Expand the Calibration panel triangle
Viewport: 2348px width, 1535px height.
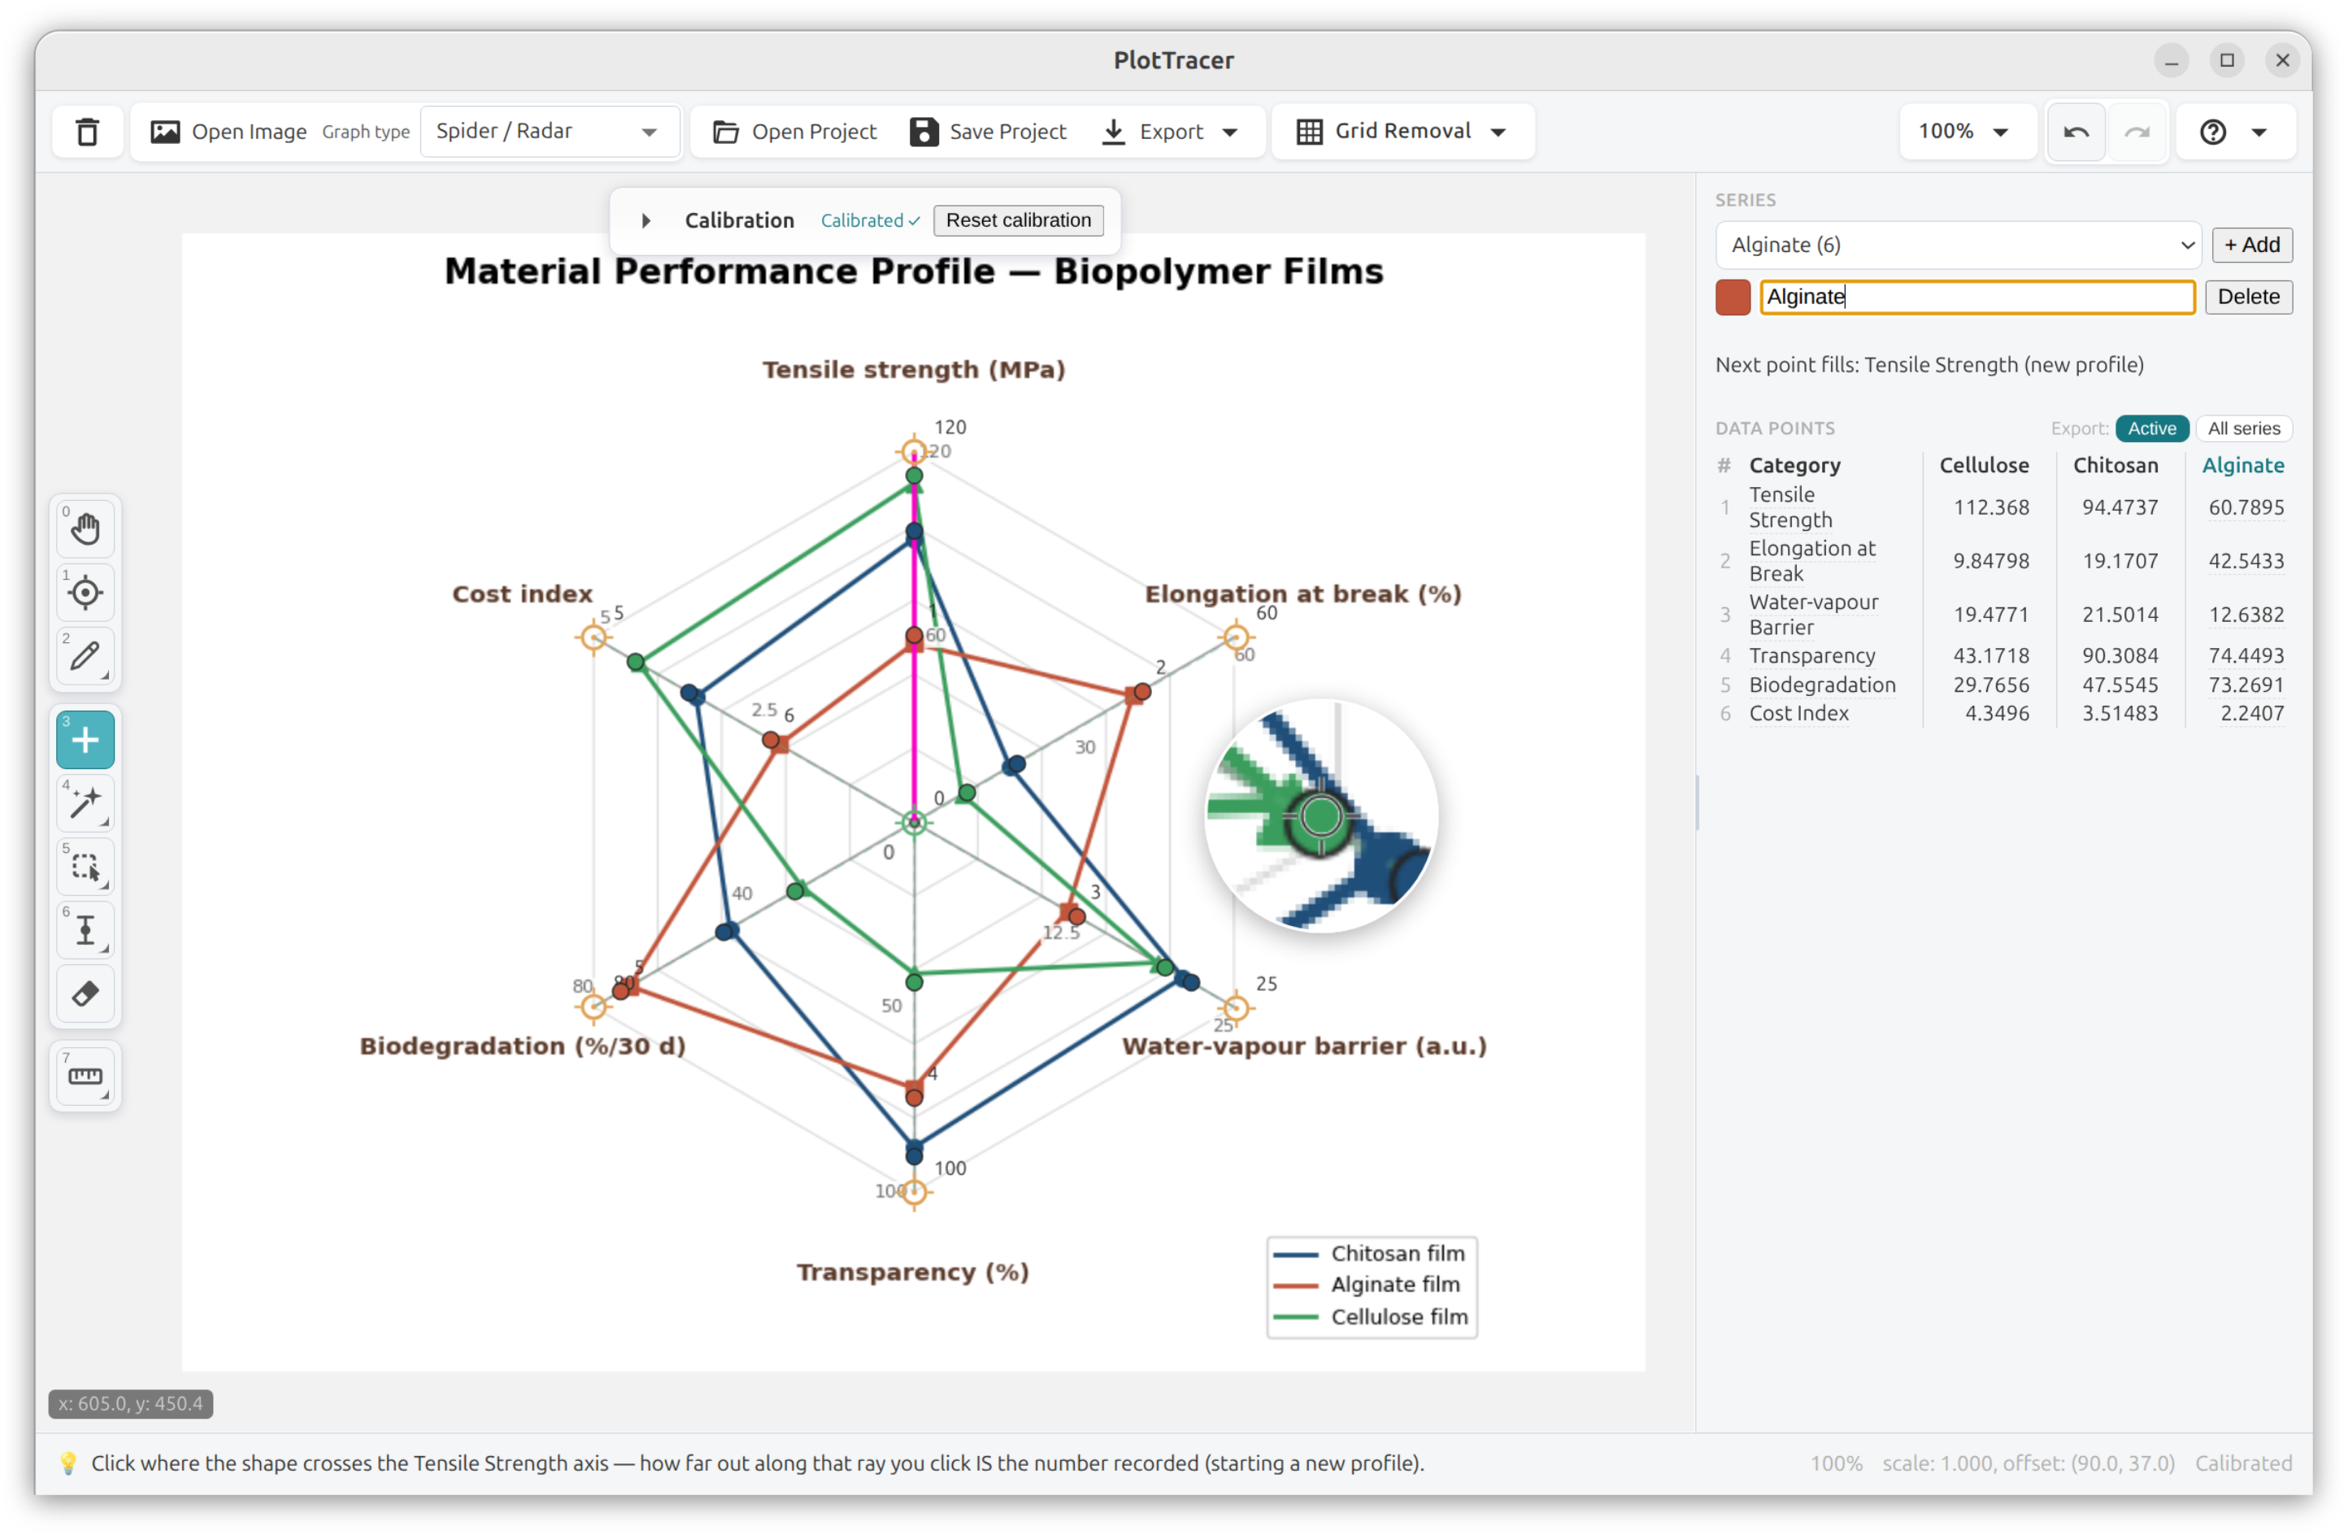pyautogui.click(x=646, y=220)
